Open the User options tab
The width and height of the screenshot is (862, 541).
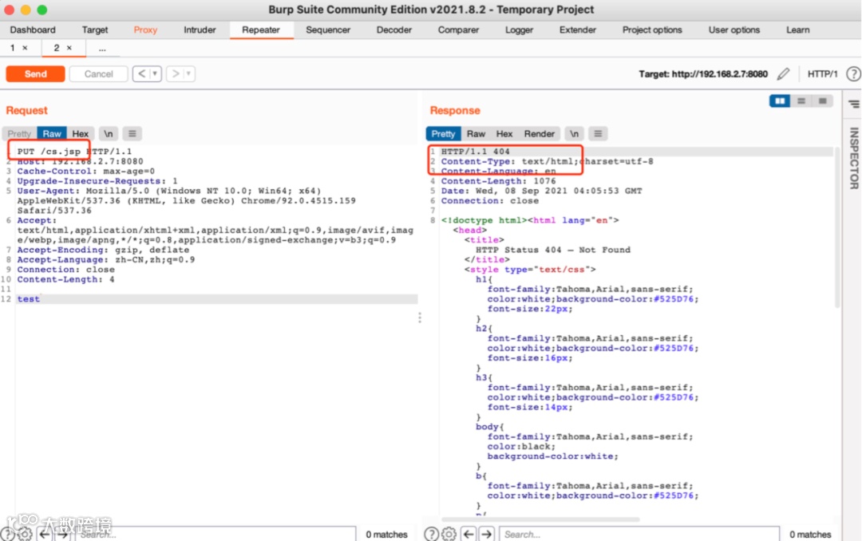[734, 30]
